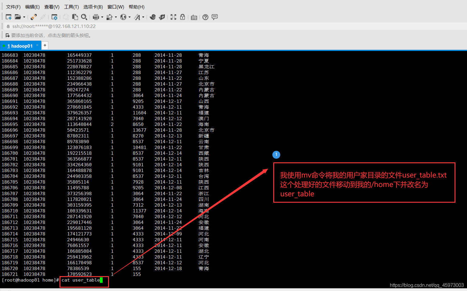Open a new session with the New icon

pos(9,17)
